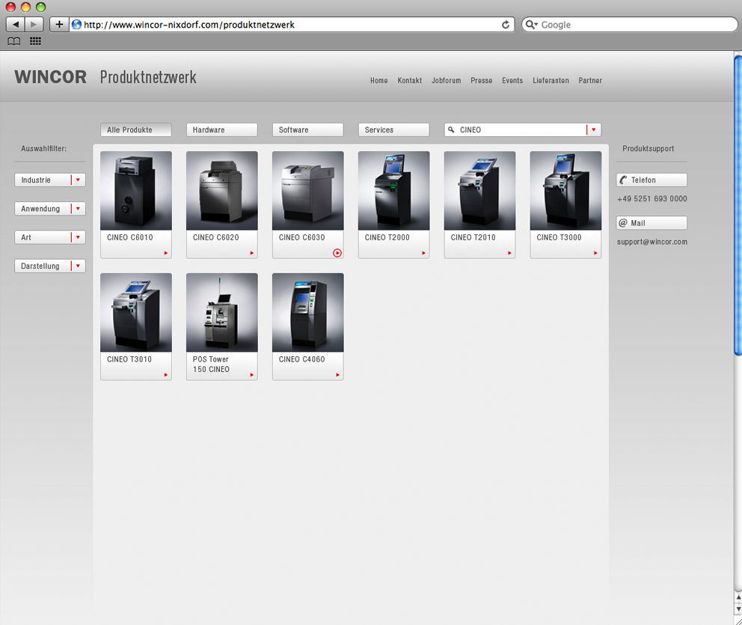Image resolution: width=742 pixels, height=625 pixels.
Task: Open the Lieferanten navigation link
Action: coord(551,81)
